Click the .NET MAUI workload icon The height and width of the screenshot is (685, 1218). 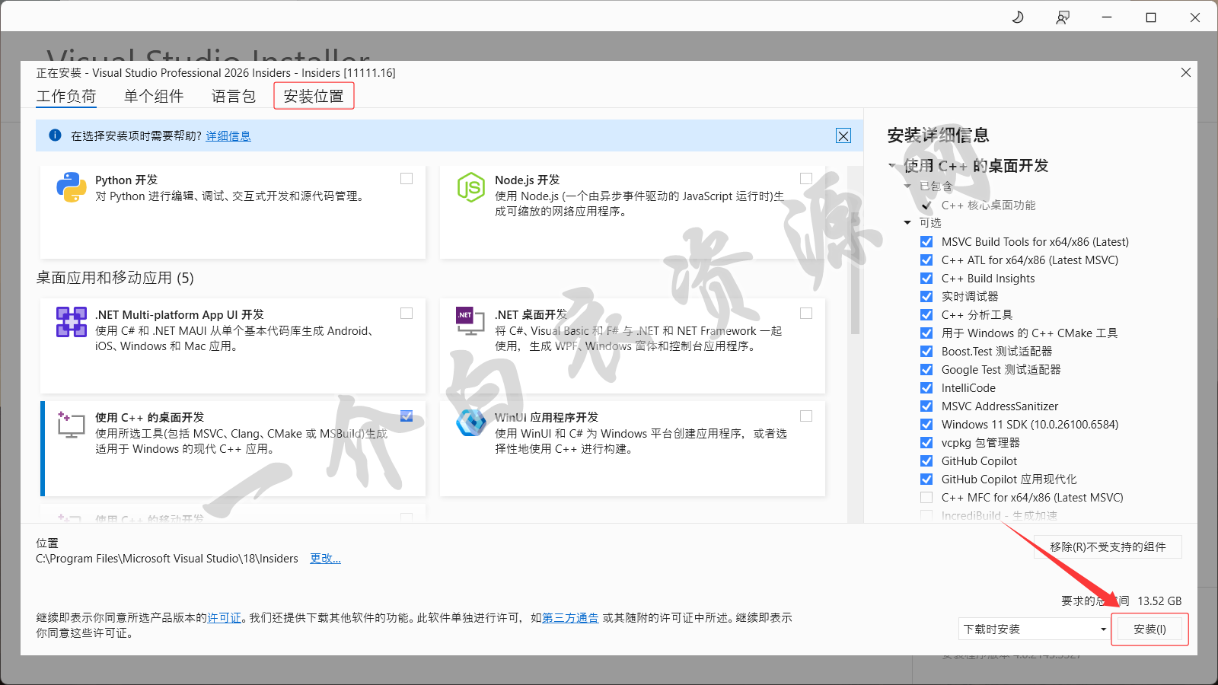71,322
